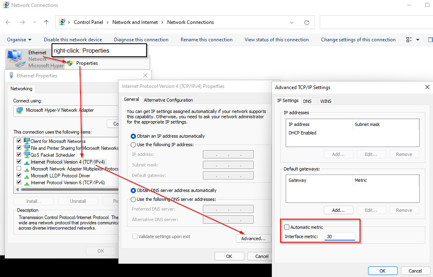The height and width of the screenshot is (277, 433).
Task: Click the Hyper-V adapter icon under Connect using
Action: 19,110
